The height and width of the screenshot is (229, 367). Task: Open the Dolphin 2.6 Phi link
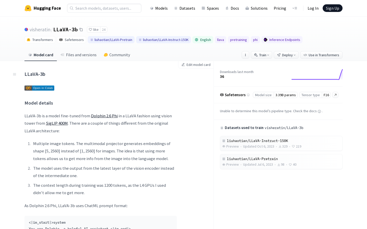(104, 116)
